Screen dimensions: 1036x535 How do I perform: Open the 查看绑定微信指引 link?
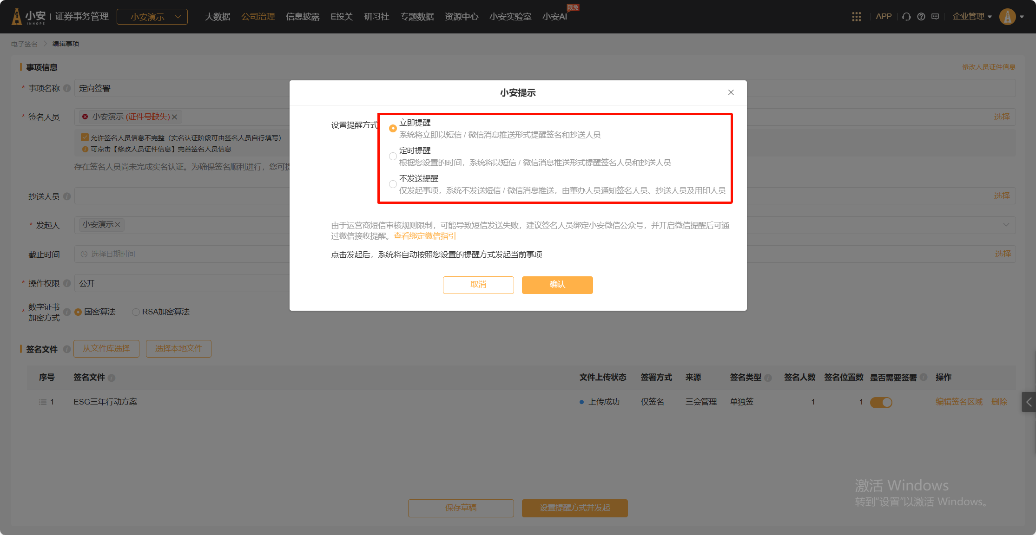[424, 236]
